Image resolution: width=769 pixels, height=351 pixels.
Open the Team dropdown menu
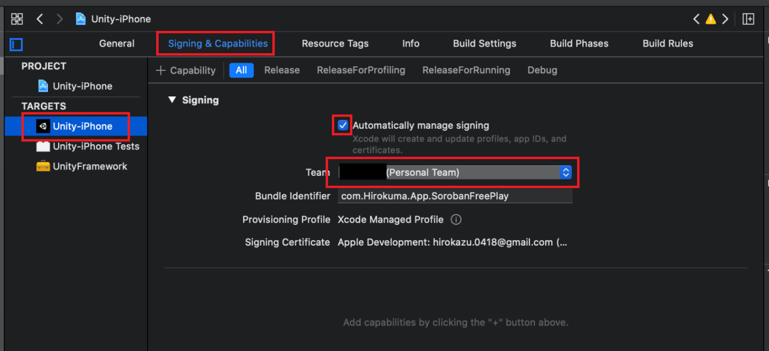(x=565, y=172)
